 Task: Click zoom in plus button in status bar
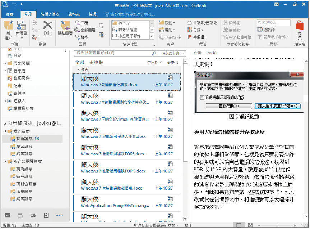click(x=295, y=225)
